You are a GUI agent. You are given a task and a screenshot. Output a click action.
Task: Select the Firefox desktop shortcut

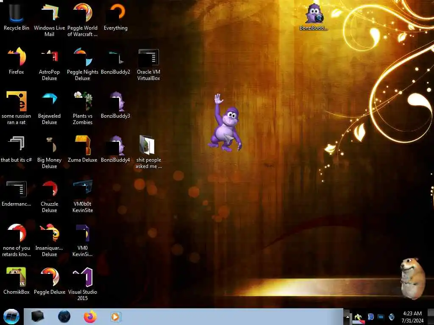coord(17,61)
